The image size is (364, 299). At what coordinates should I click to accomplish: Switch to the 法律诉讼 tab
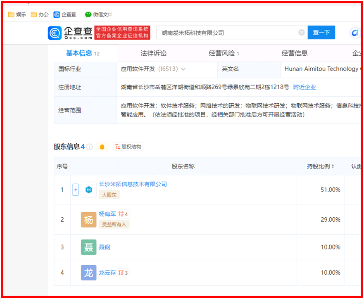point(153,53)
